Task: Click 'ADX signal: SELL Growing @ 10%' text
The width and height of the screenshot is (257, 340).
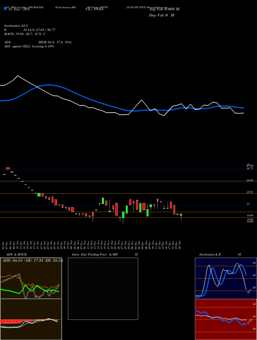Action: click(29, 46)
